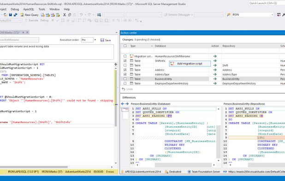Click Add migration script context menu item

tap(190, 63)
